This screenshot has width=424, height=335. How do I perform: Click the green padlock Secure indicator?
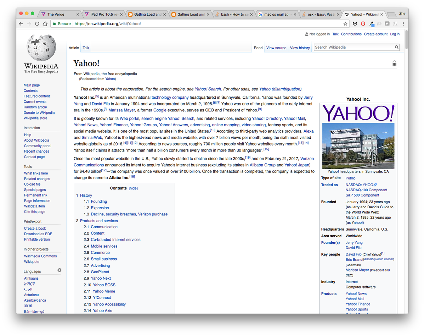62,24
